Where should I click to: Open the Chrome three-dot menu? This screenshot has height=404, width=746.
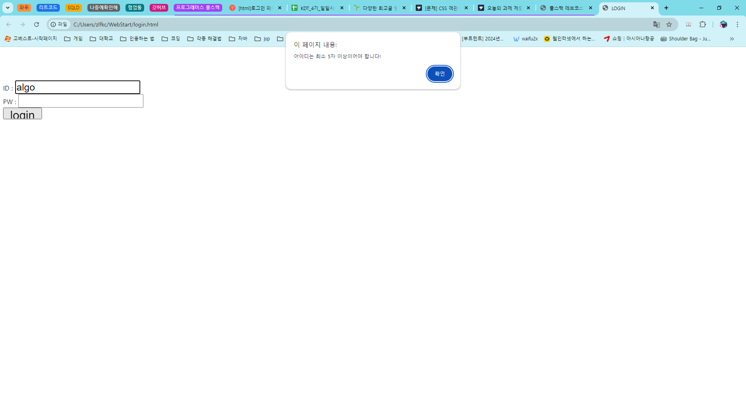point(737,24)
